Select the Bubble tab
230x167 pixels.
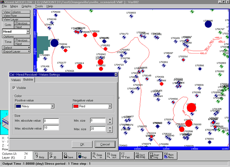[x=28, y=80]
